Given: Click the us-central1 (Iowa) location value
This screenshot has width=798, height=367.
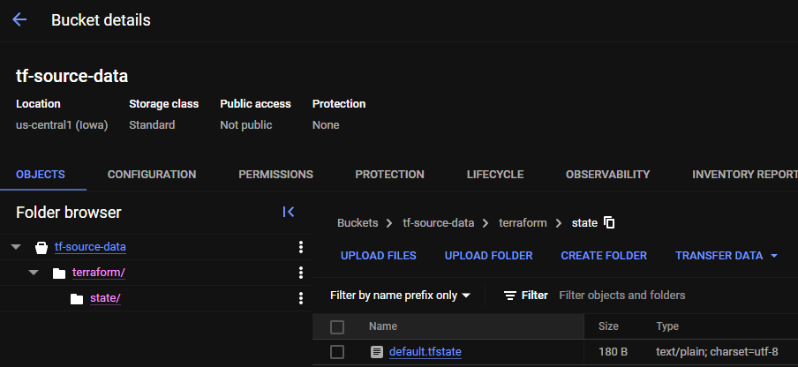Looking at the screenshot, I should [x=62, y=125].
